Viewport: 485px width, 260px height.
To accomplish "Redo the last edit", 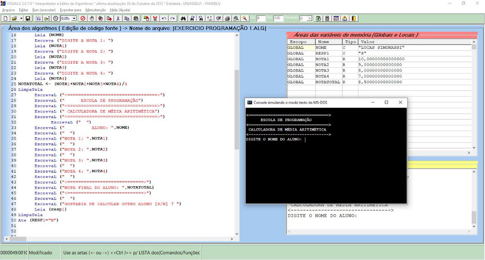I will pos(172,18).
